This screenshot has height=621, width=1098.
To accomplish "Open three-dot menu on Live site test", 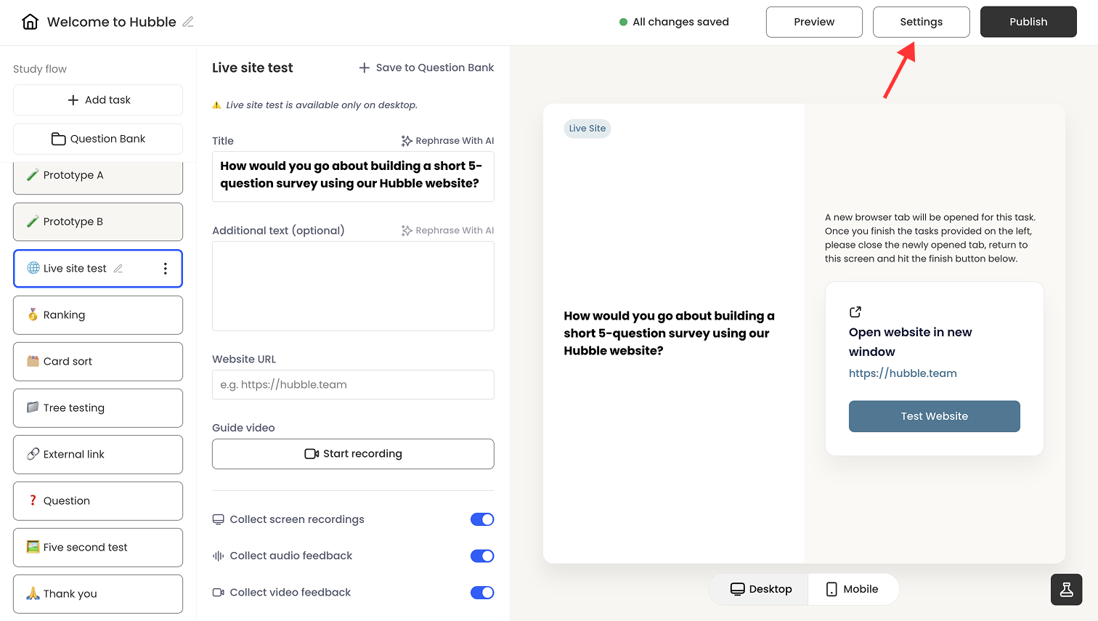I will 166,269.
